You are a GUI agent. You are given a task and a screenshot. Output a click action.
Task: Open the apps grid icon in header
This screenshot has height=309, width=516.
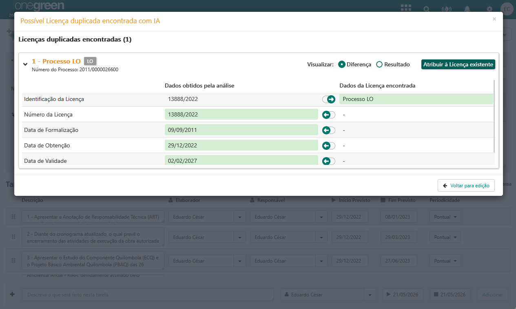405,8
